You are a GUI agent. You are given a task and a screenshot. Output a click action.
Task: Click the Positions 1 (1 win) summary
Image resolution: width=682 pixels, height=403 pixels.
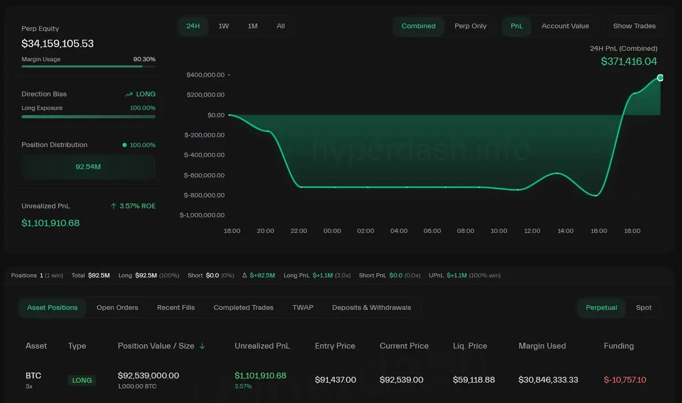click(x=37, y=275)
